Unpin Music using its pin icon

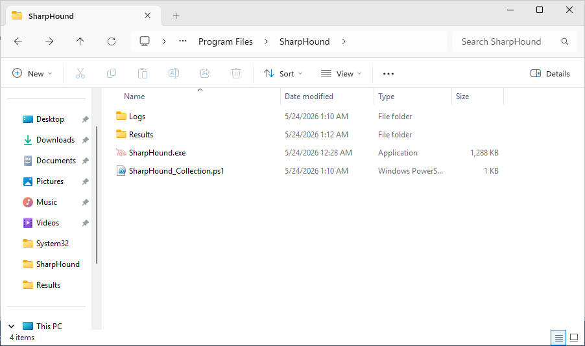[x=86, y=202]
